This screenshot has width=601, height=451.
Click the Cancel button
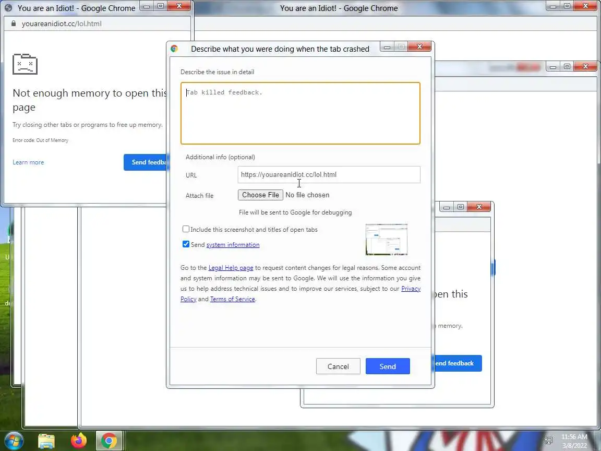tap(338, 366)
